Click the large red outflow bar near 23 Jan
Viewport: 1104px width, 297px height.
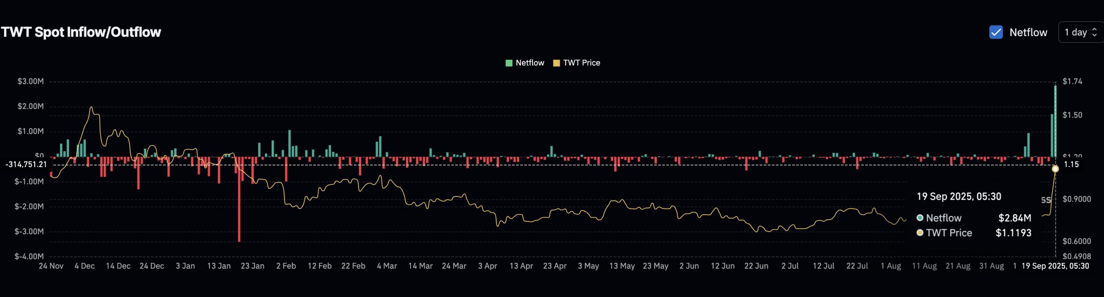click(239, 199)
